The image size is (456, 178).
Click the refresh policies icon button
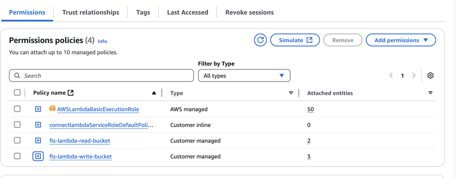[x=260, y=40]
